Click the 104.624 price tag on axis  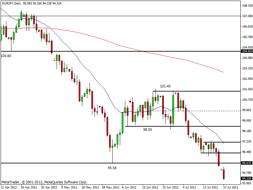point(246,51)
